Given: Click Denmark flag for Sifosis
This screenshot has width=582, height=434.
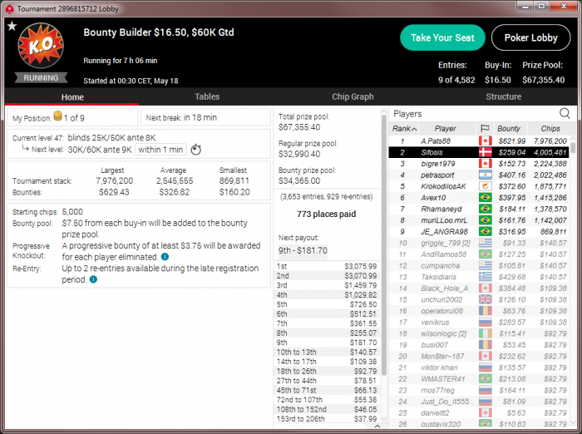Looking at the screenshot, I should (485, 152).
